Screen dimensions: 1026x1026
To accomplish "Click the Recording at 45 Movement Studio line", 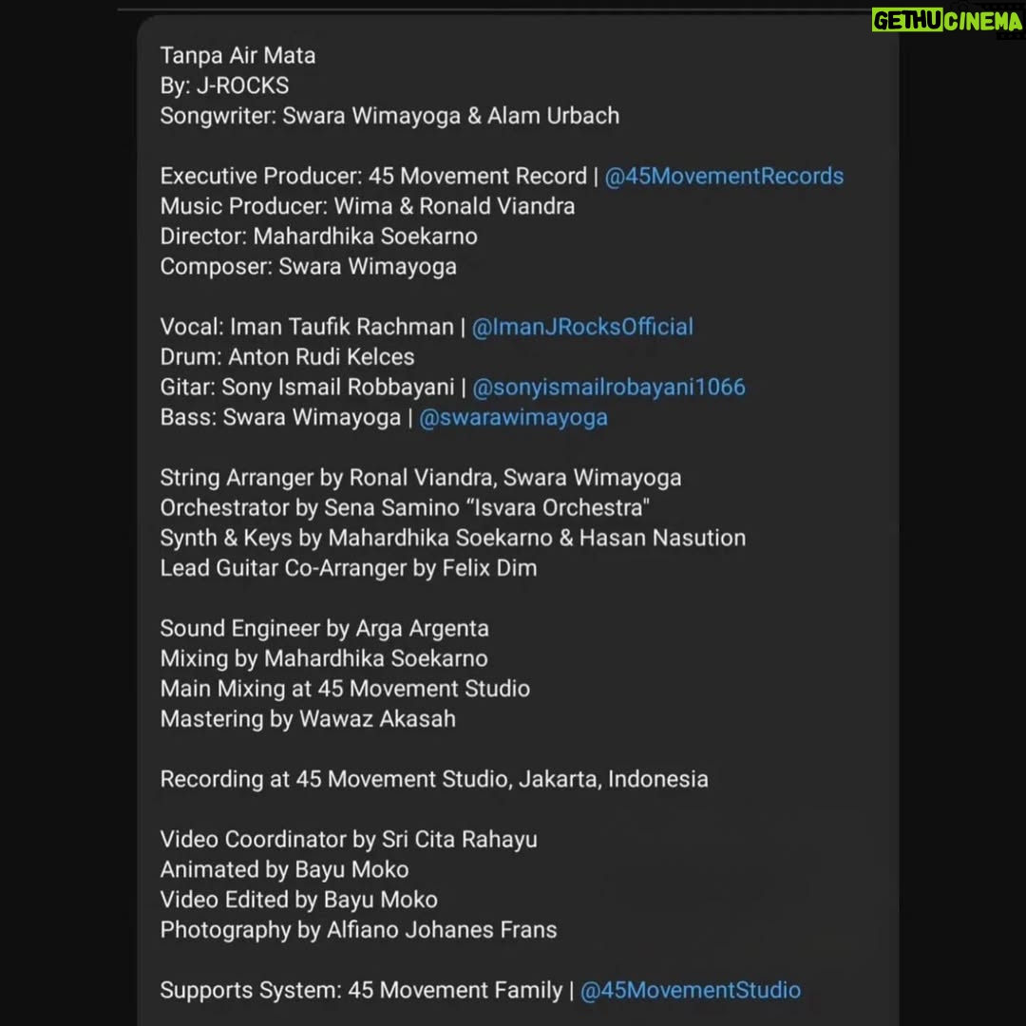I will pyautogui.click(x=434, y=779).
